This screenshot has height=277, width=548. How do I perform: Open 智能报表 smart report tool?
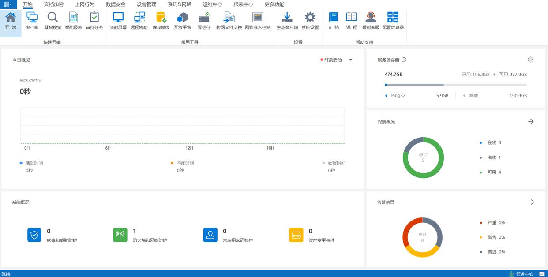click(x=73, y=21)
